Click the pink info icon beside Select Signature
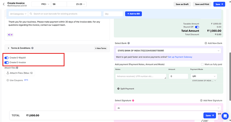The height and width of the screenshot is (122, 231). point(133,101)
